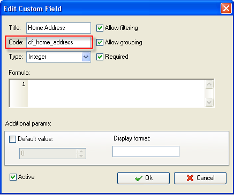The height and width of the screenshot is (195, 234).
Task: Disable the Required checkbox
Action: [100, 57]
